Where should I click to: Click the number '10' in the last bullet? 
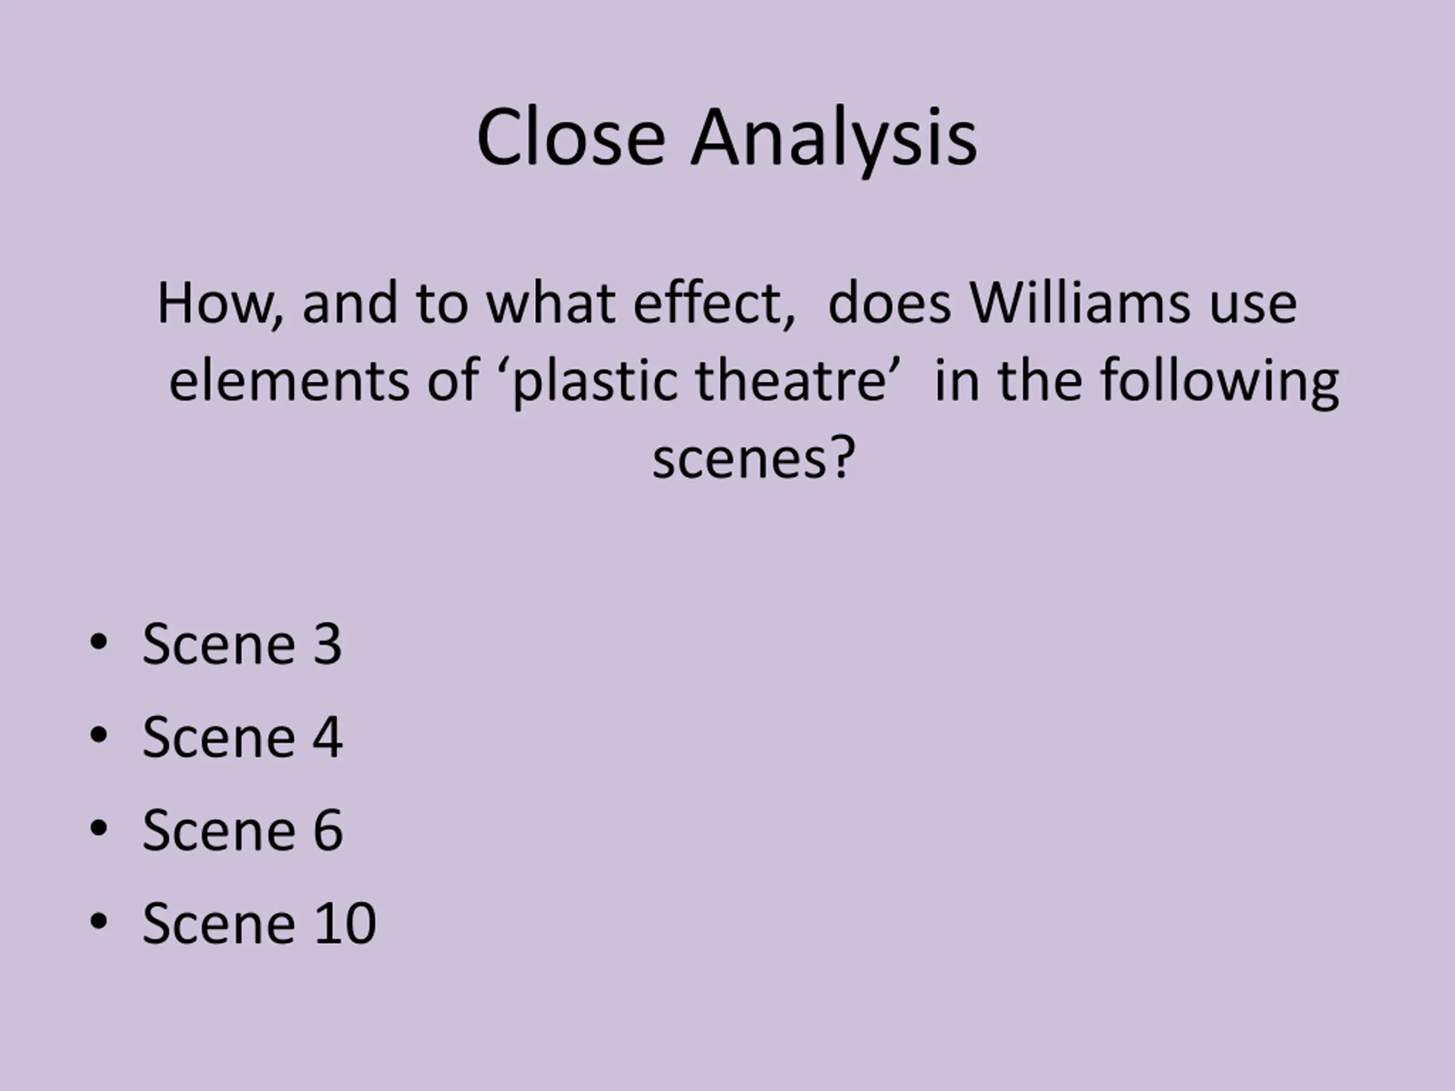[x=344, y=924]
